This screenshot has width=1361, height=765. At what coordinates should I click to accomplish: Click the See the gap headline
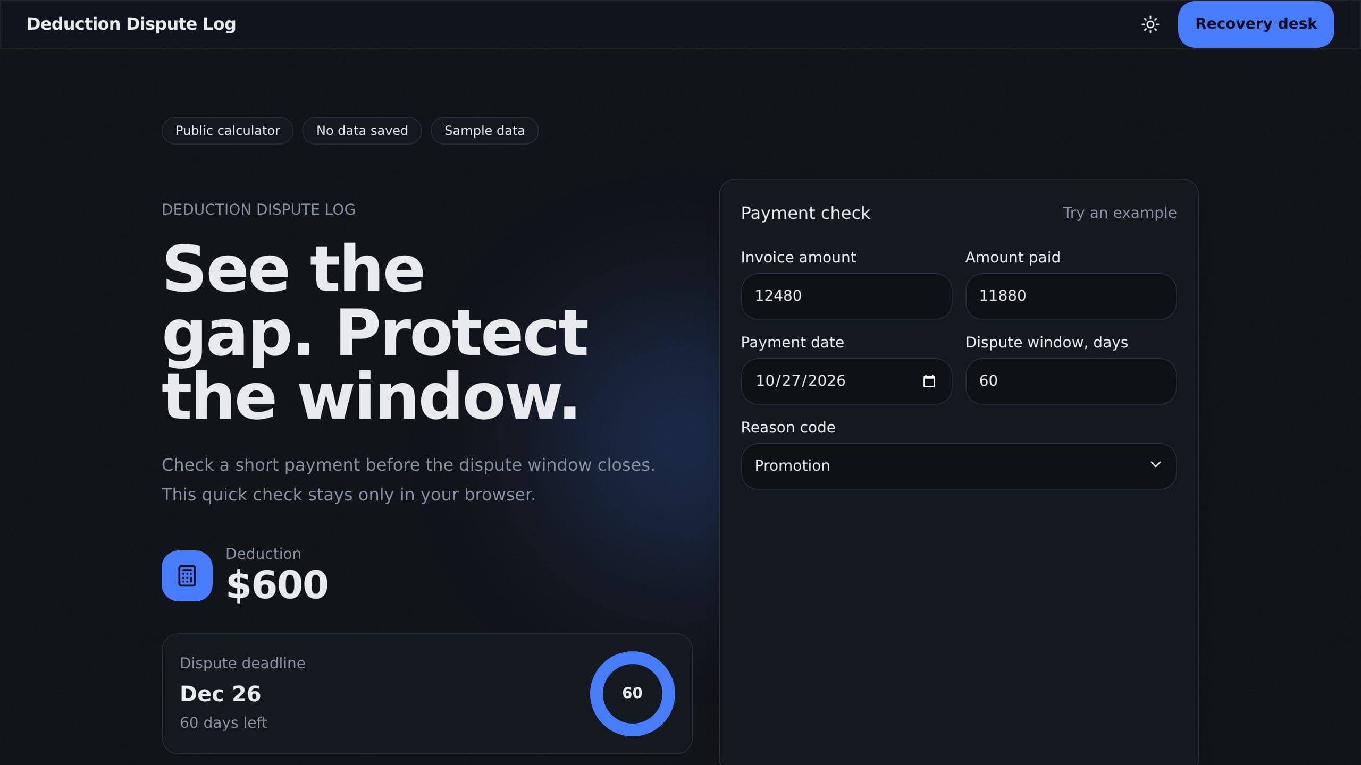click(x=375, y=332)
